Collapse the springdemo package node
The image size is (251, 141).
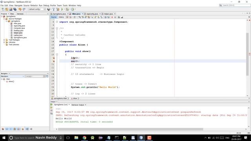[x=7, y=21]
